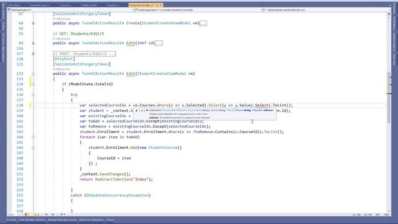The width and height of the screenshot is (398, 224).
Task: Open the Course.cs tab
Action: click(66, 5)
